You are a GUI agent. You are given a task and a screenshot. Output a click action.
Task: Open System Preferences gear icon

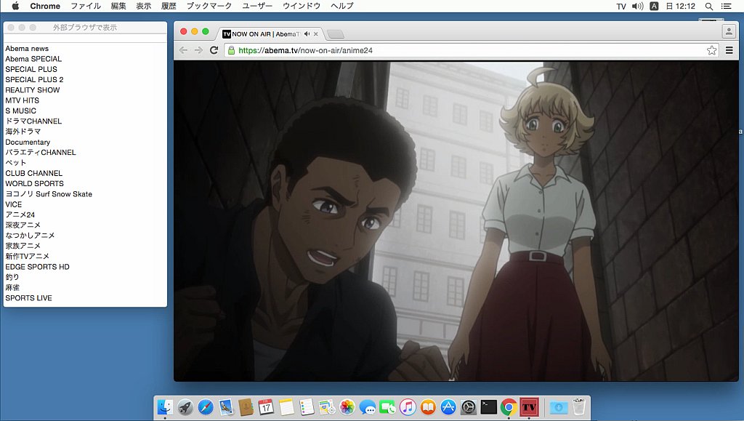pos(469,407)
